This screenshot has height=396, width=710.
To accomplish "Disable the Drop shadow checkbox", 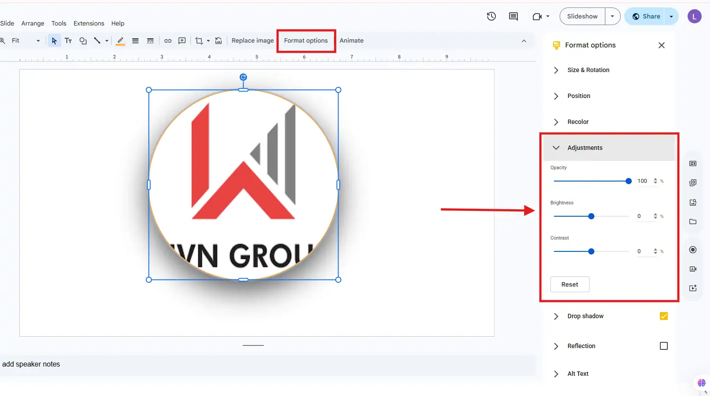I will pos(663,316).
